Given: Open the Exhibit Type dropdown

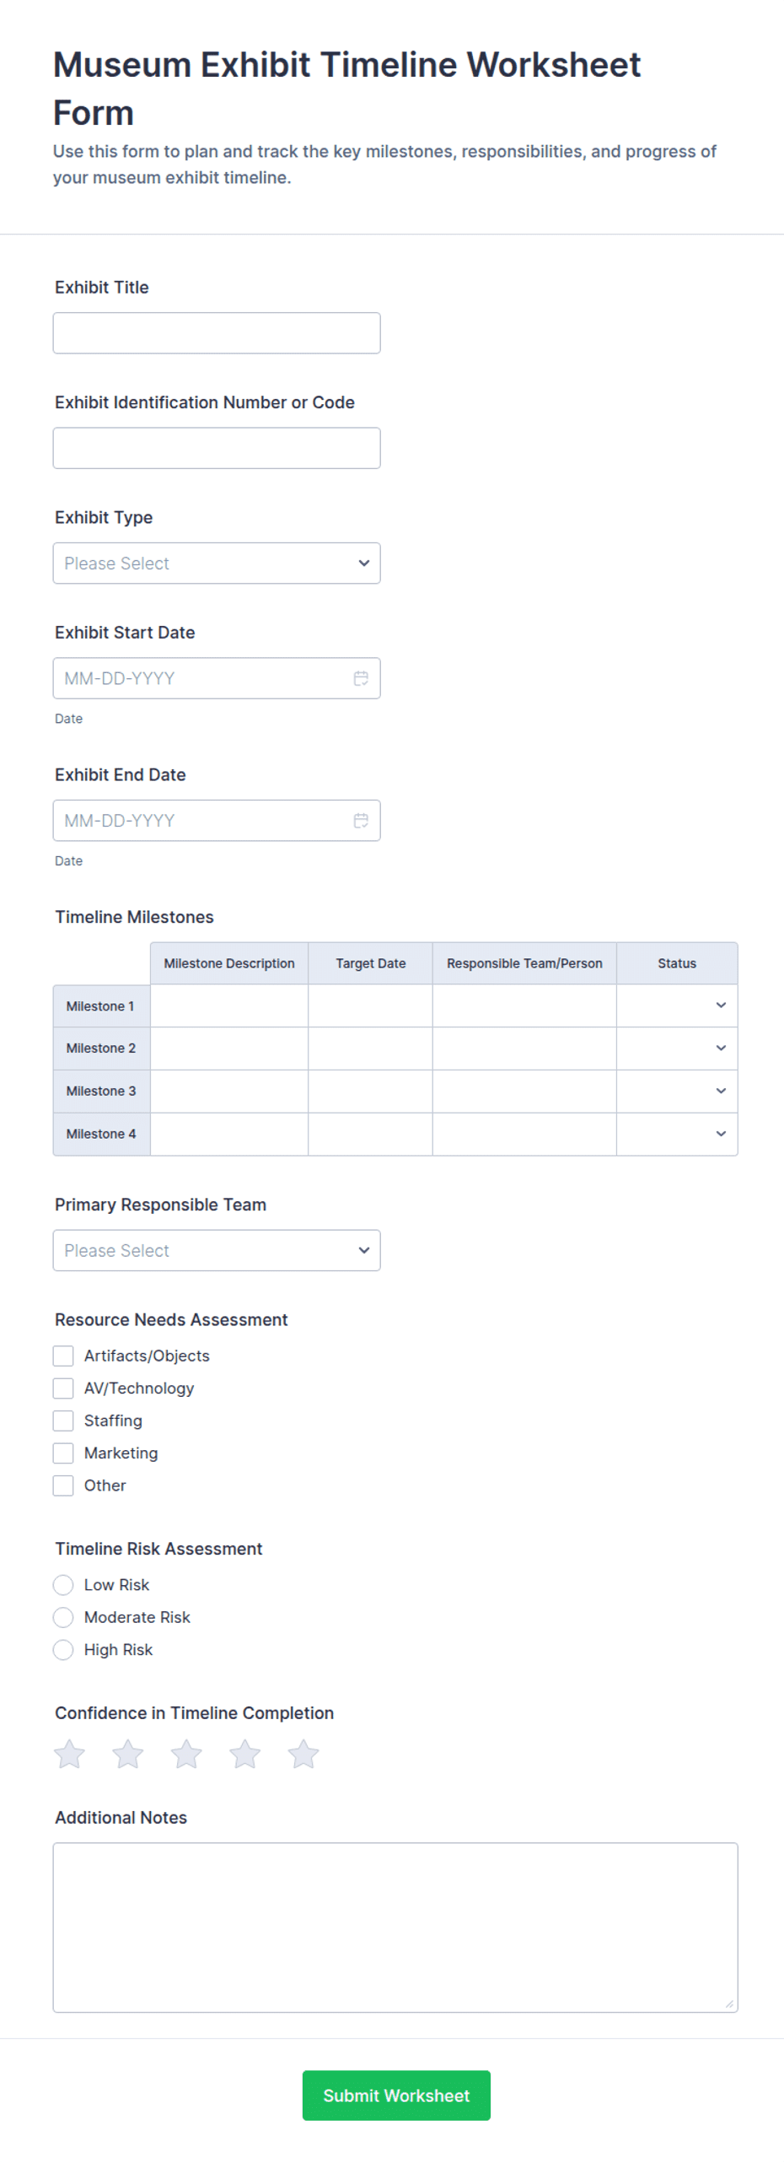Looking at the screenshot, I should pos(217,563).
